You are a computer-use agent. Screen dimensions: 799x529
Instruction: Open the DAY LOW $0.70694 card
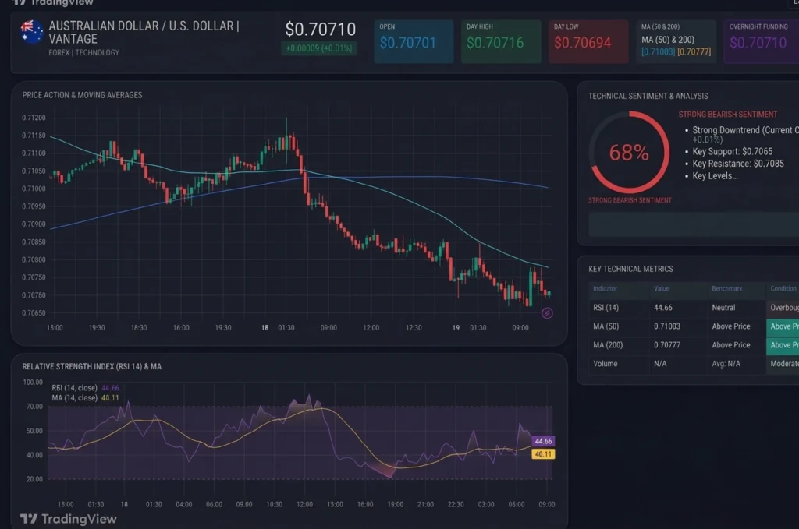point(588,41)
